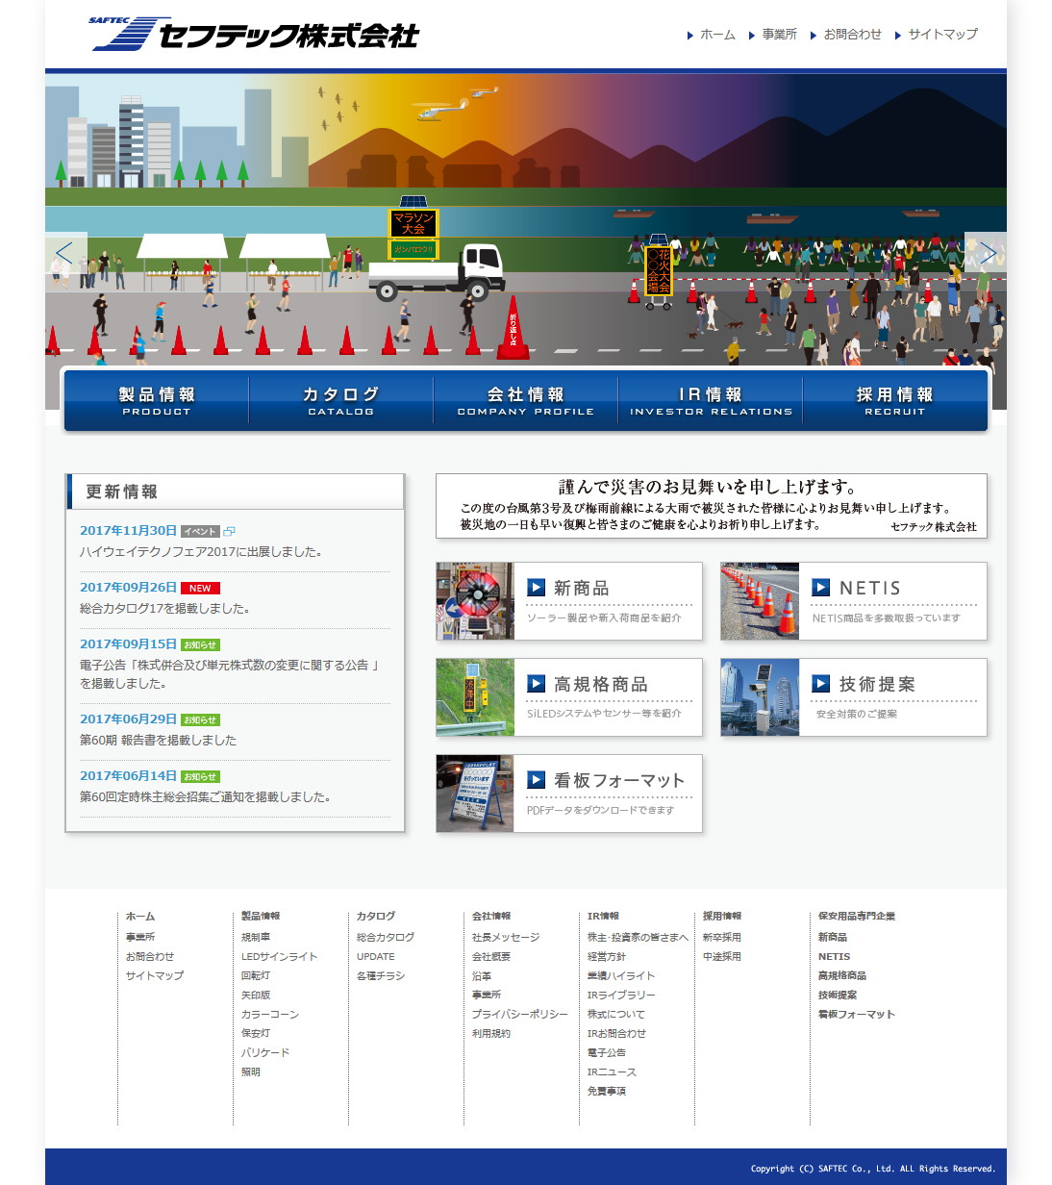Screen dimensions: 1052x1185
Task: Click the play arrow icon on the 新商品 banner
Action: point(539,587)
